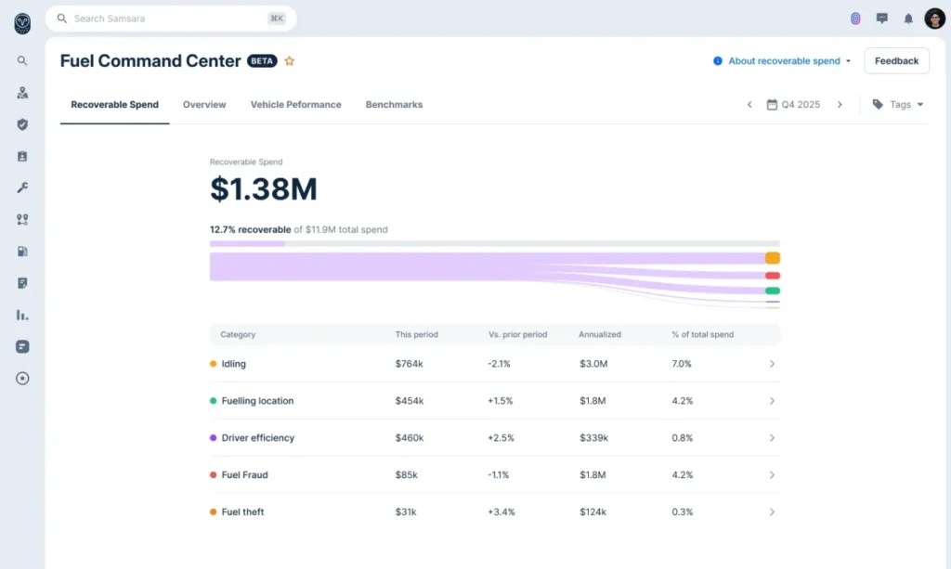Favorite the page with the star icon
951x569 pixels.
pos(290,61)
